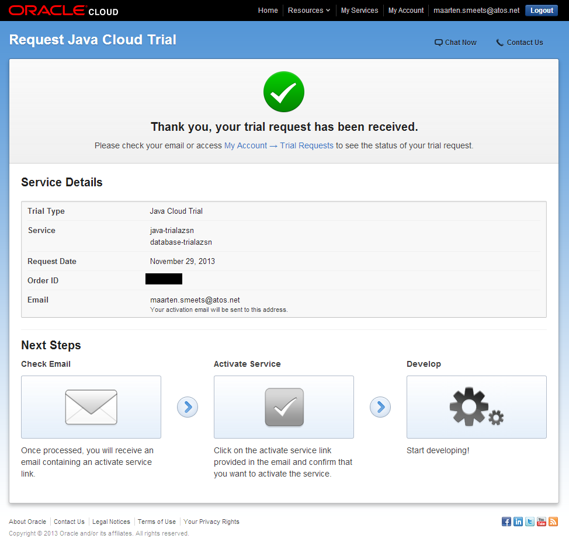Open Terms of Use footer link
This screenshot has height=549, width=569.
tap(157, 522)
